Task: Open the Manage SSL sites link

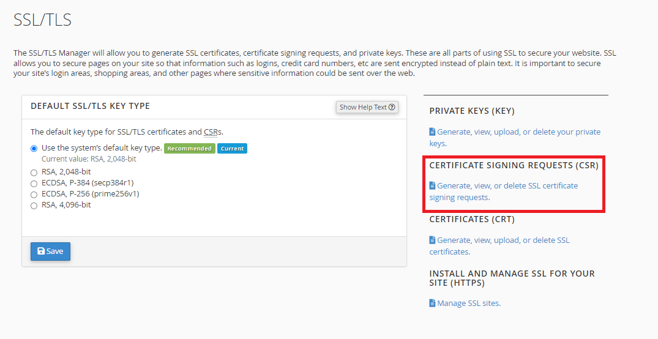Action: pos(465,303)
